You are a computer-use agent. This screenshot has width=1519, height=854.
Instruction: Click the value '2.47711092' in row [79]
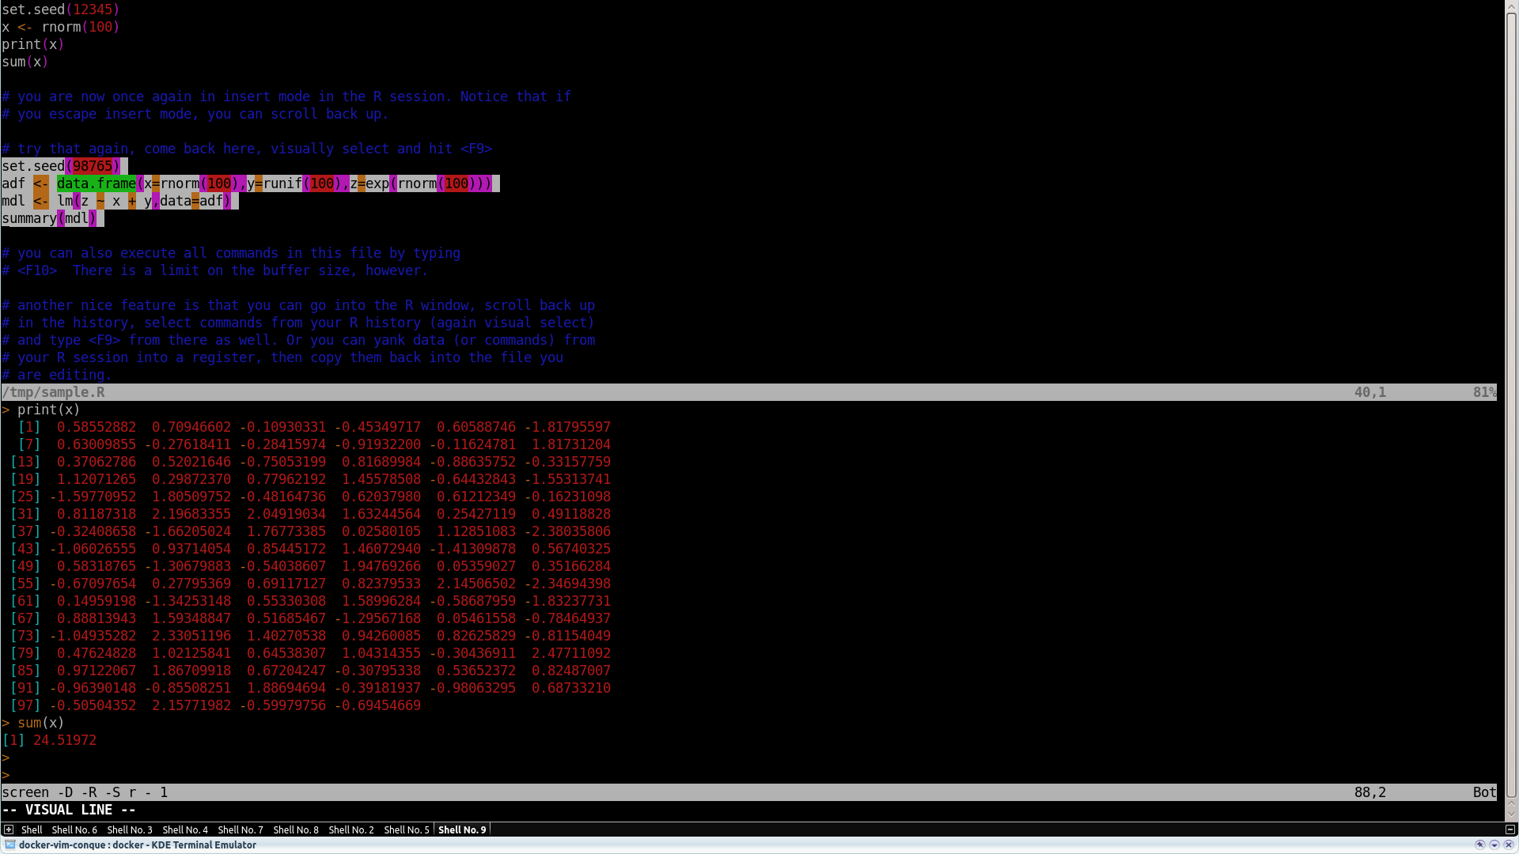tap(571, 653)
